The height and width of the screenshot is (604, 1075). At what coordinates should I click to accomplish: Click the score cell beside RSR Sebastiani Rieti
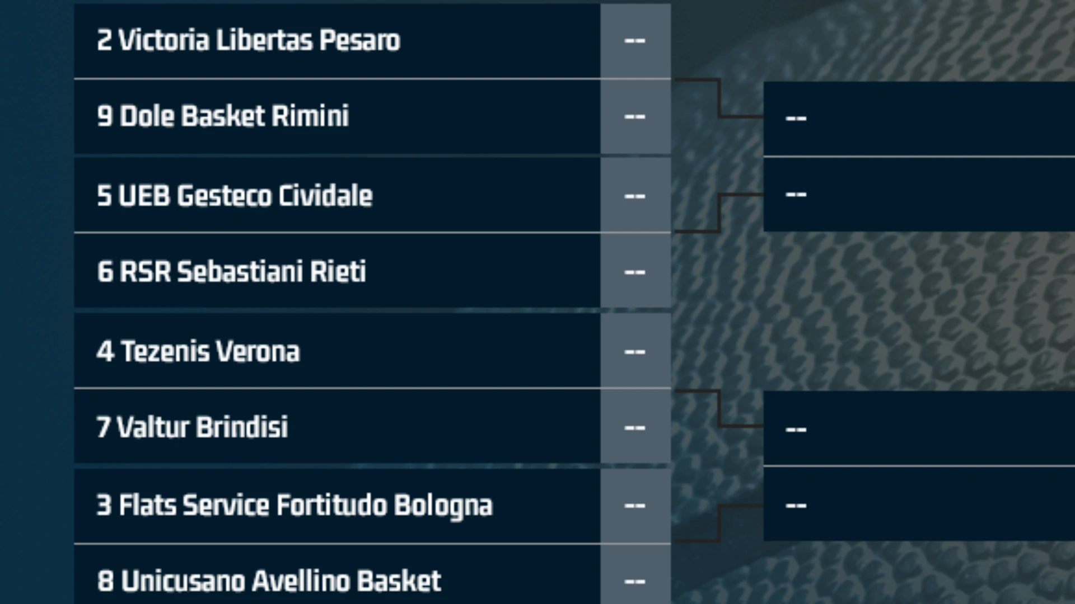point(635,271)
